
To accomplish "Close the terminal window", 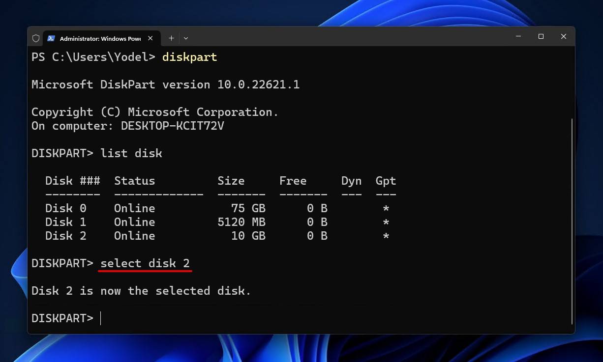I will click(564, 36).
